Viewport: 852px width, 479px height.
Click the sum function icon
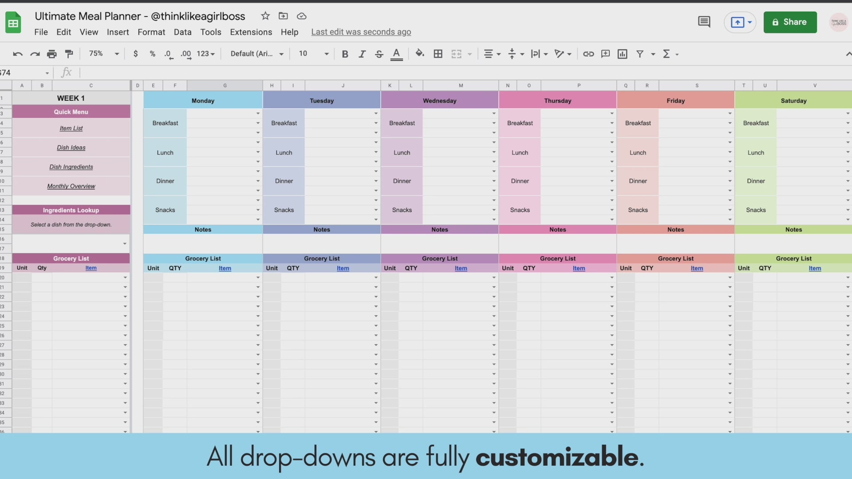pos(666,53)
